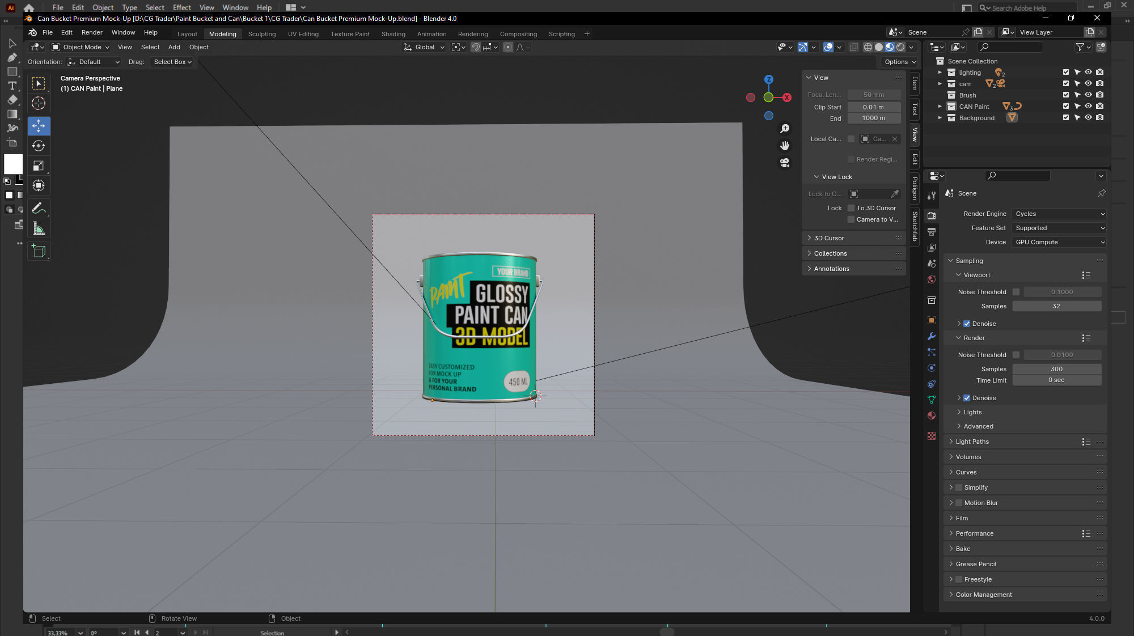Switch to the Shading workspace tab
Image resolution: width=1134 pixels, height=636 pixels.
click(x=393, y=34)
